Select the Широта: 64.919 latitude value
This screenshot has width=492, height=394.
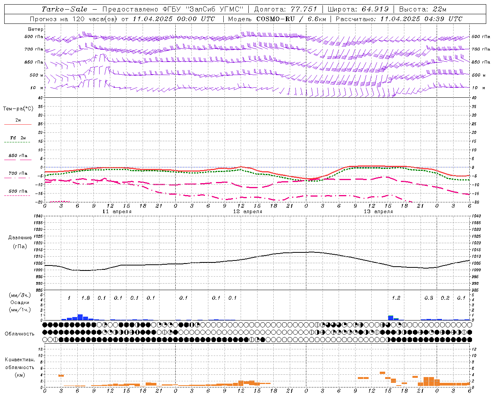(358, 9)
